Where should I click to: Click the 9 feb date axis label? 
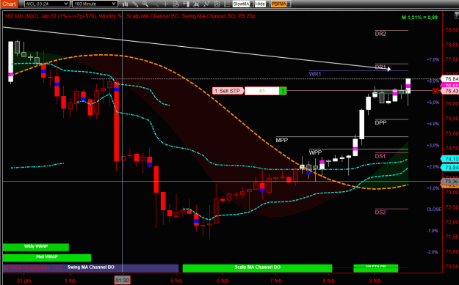[x=375, y=281]
